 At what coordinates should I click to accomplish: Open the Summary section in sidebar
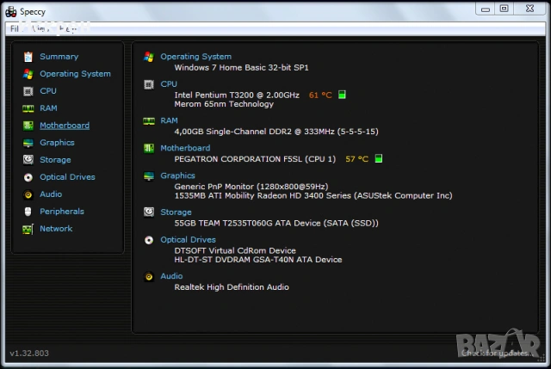point(59,57)
